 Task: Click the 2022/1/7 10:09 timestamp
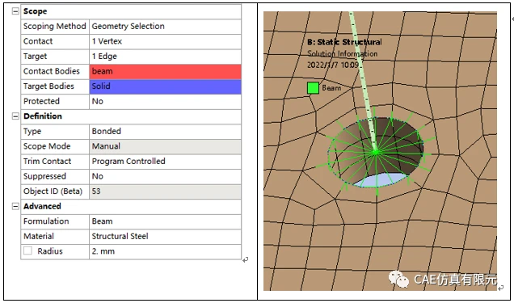click(x=333, y=65)
